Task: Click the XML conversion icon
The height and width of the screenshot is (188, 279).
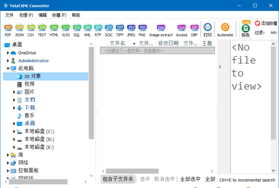Action: click(87, 30)
